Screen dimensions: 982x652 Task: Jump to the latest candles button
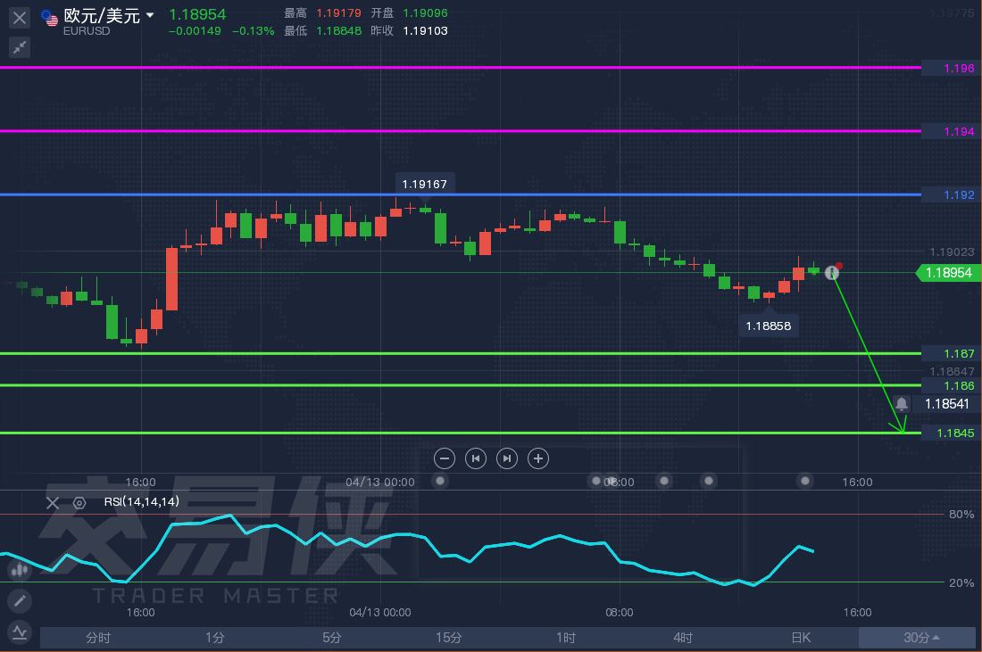507,458
